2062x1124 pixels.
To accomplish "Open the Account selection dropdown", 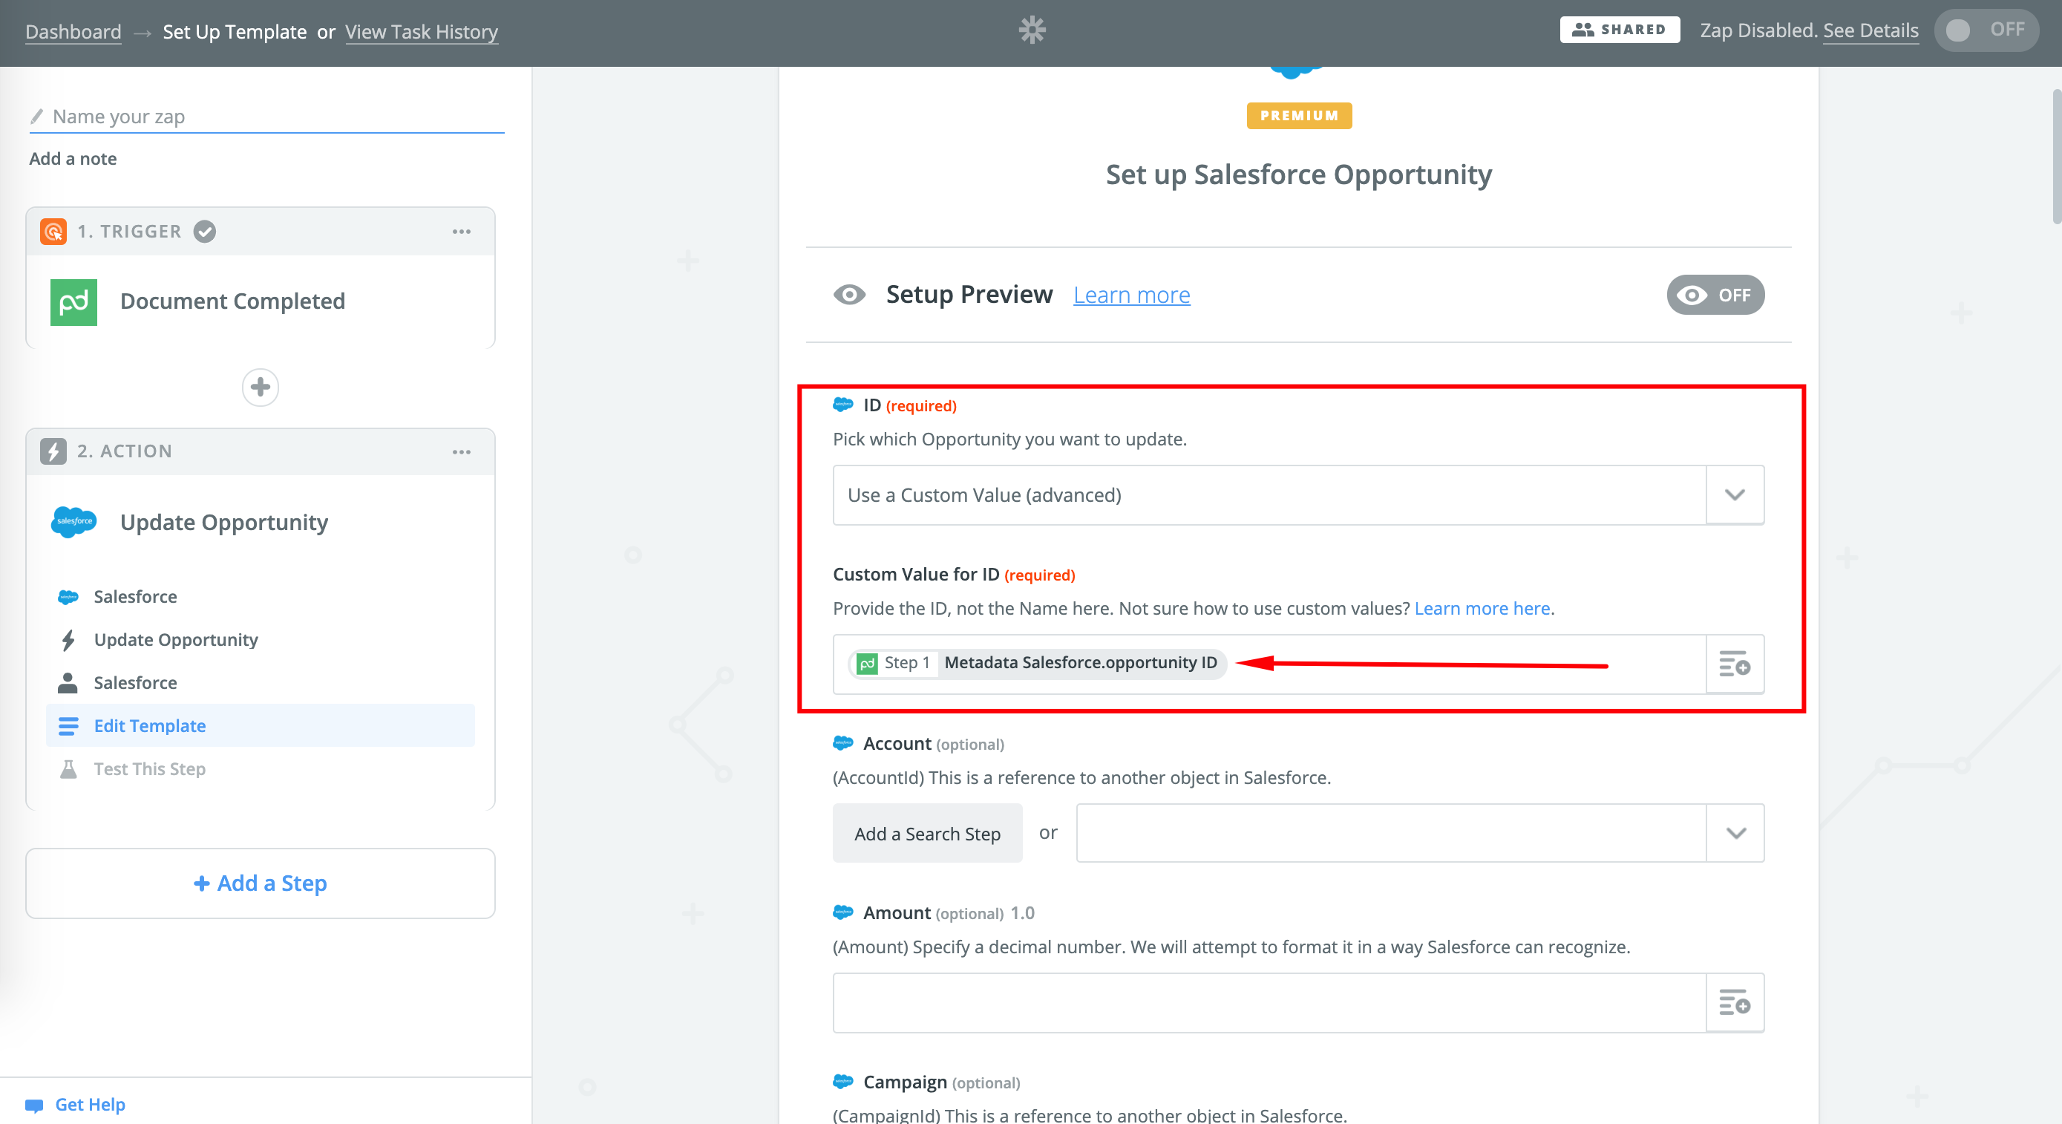I will [x=1734, y=834].
